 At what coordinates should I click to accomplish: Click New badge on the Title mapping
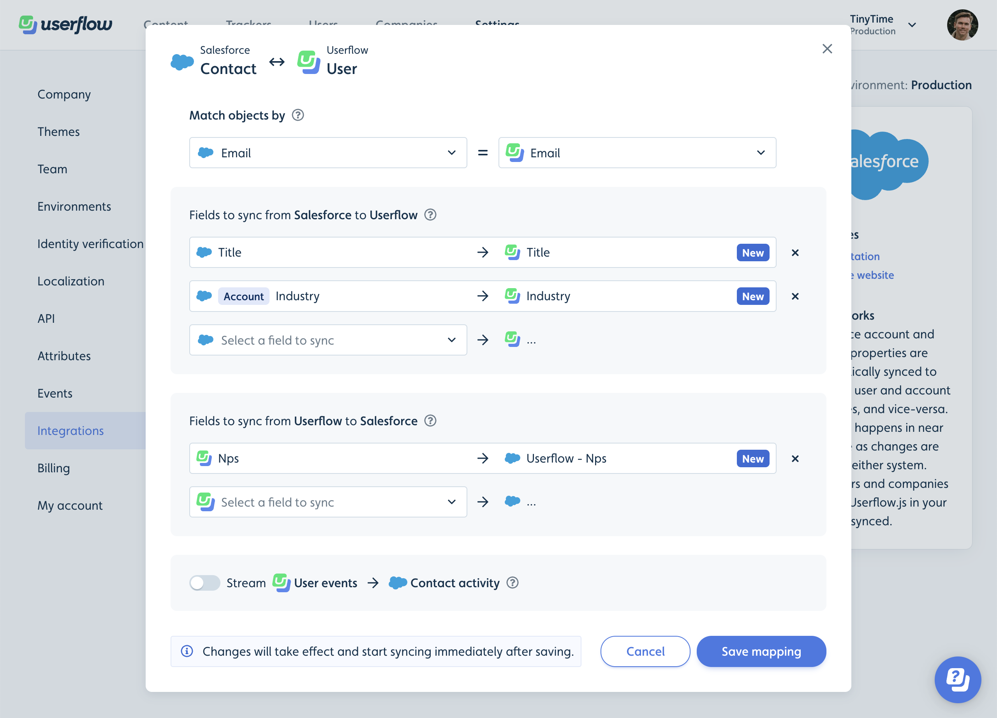pyautogui.click(x=752, y=253)
